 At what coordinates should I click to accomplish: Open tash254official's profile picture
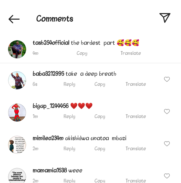pyautogui.click(x=17, y=49)
